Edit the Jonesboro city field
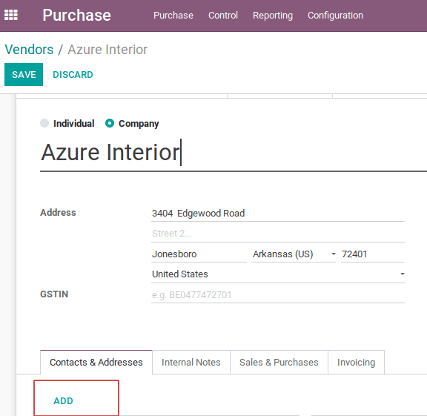The width and height of the screenshot is (427, 416). [x=199, y=254]
